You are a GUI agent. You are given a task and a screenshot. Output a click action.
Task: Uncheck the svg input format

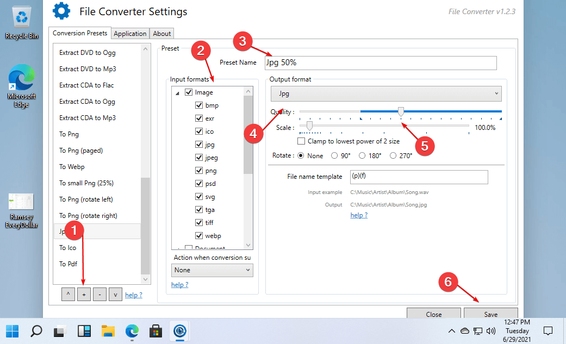pyautogui.click(x=199, y=196)
